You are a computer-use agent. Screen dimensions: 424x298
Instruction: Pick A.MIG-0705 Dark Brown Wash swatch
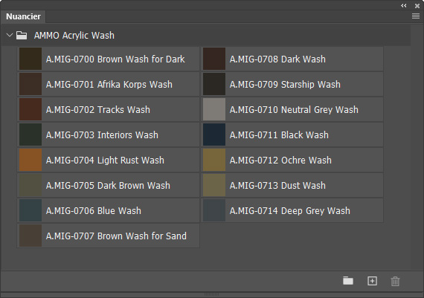[30, 185]
